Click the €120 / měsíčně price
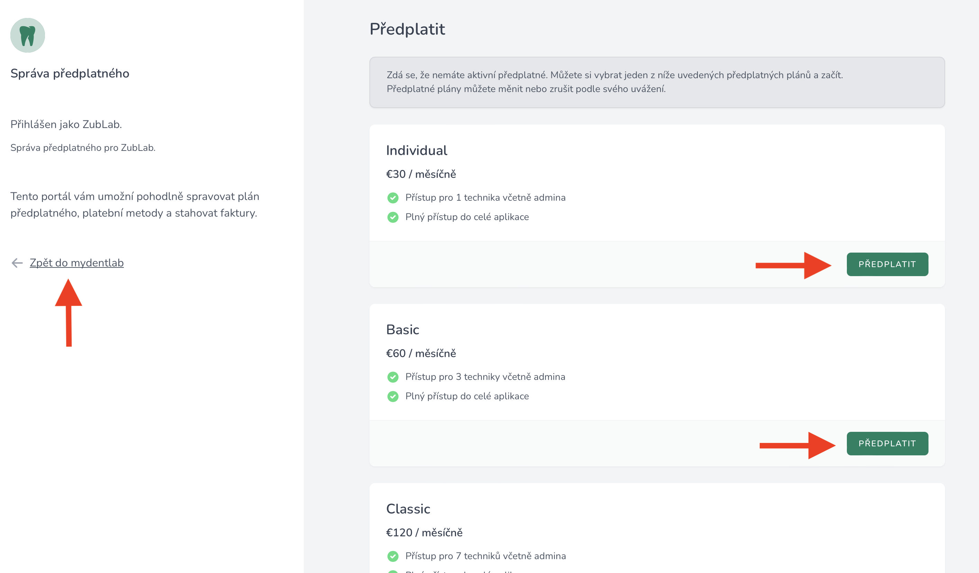Screen dimensions: 979x573 (x=424, y=533)
